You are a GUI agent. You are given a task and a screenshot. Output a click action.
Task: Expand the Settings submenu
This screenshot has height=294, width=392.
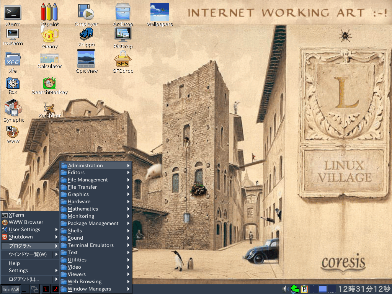point(30,271)
